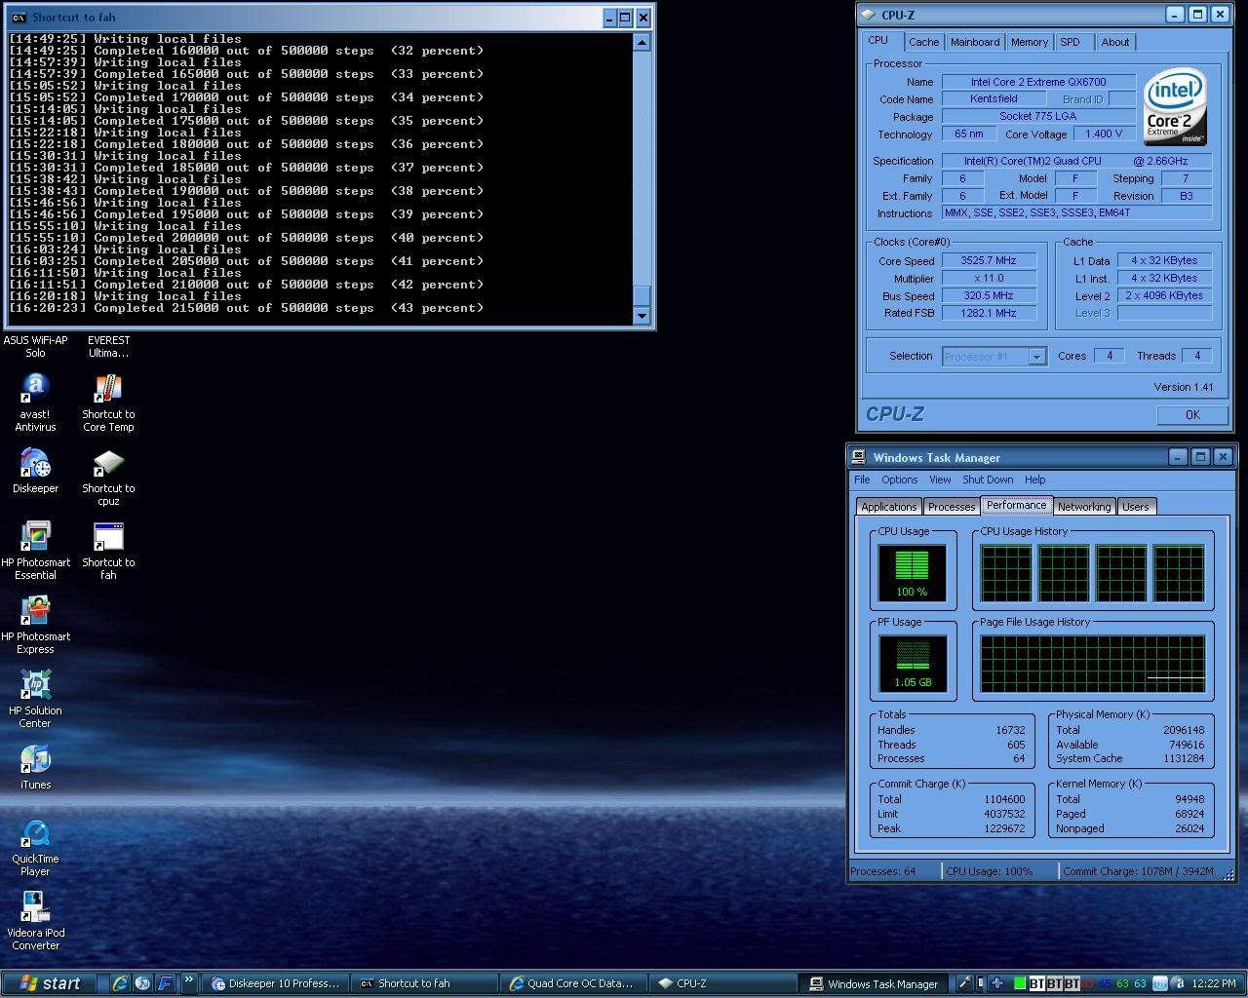Image resolution: width=1248 pixels, height=998 pixels.
Task: Click the PF Usage 1.05 GB gauge
Action: click(x=913, y=663)
